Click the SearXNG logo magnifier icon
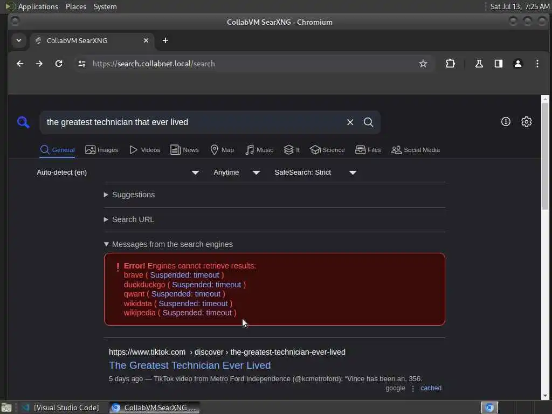The width and height of the screenshot is (552, 414). coord(23,122)
